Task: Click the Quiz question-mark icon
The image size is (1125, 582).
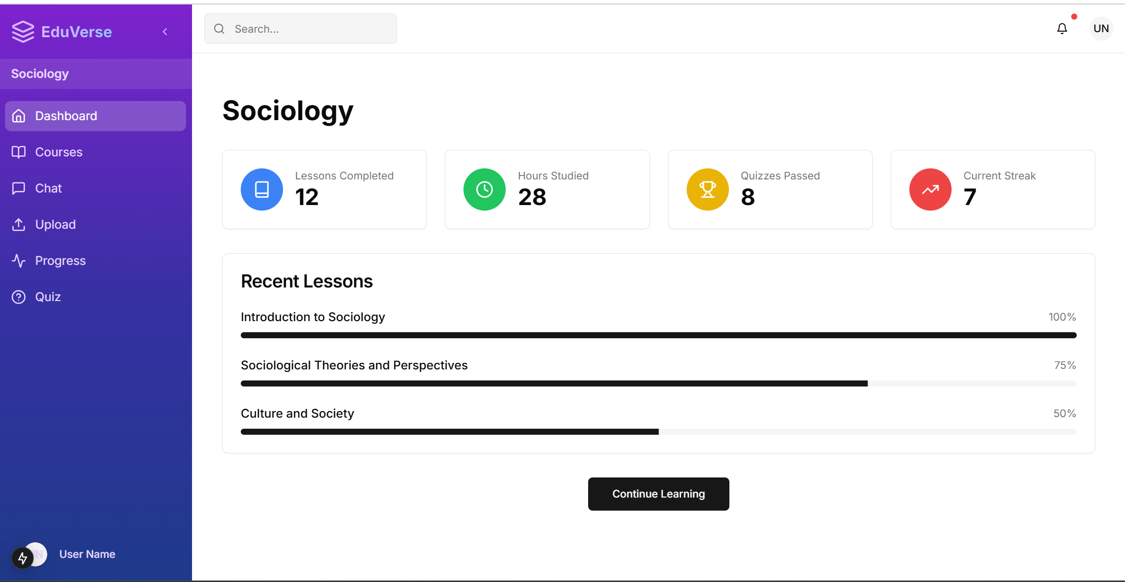Action: (x=19, y=297)
